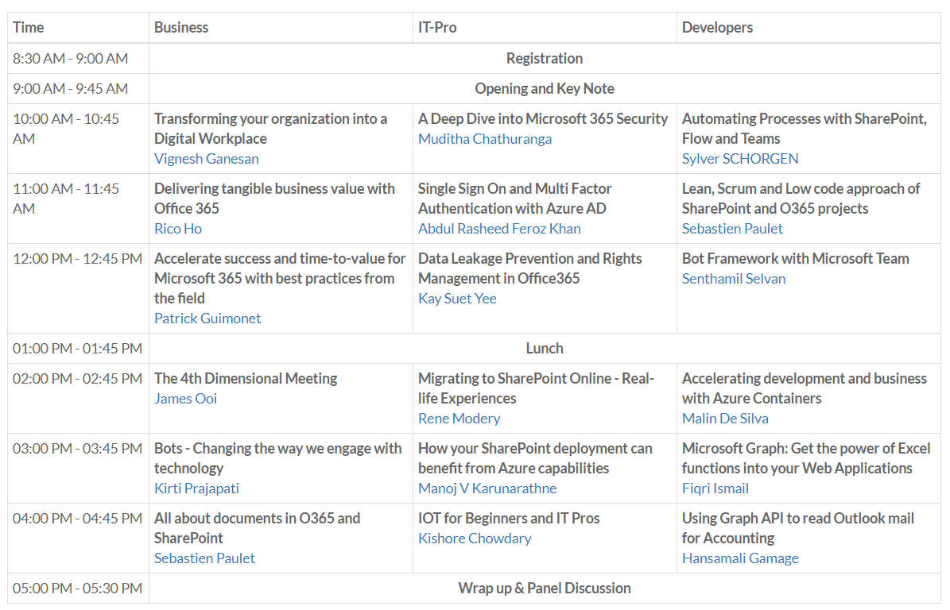Select 'Migrating to SharePoint Online' session title
The height and width of the screenshot is (610, 950).
click(536, 388)
